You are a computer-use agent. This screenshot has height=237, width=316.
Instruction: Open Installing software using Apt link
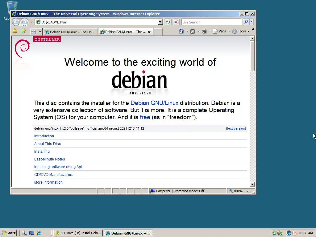pos(58,167)
